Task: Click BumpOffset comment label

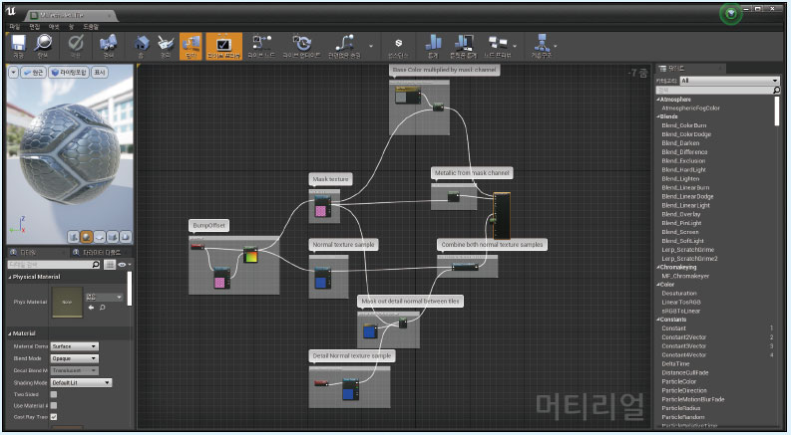Action: [209, 226]
